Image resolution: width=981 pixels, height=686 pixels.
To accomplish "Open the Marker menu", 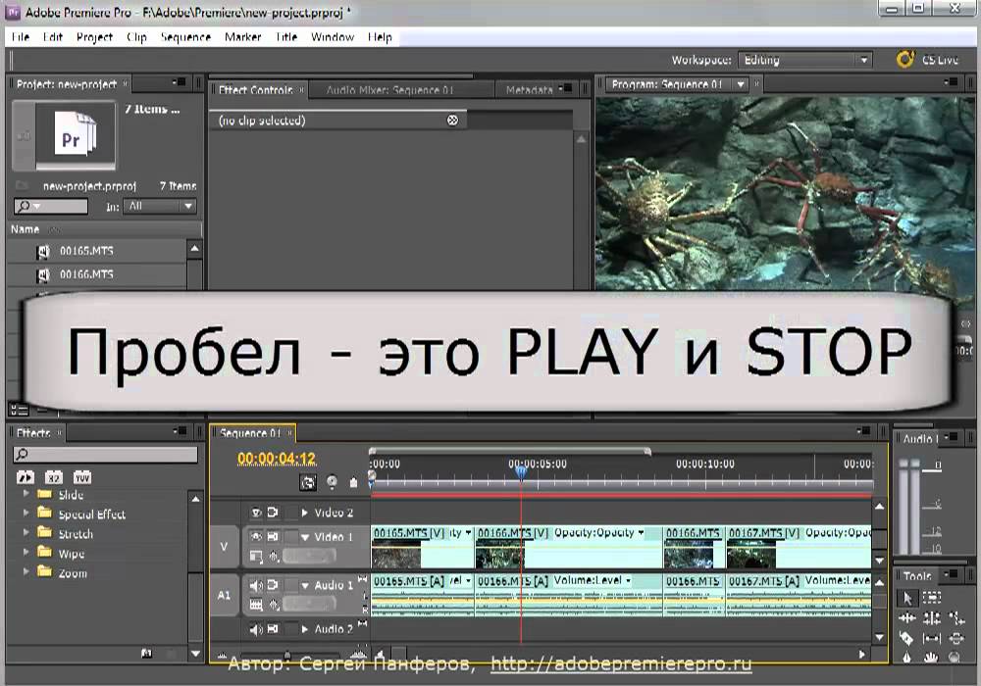I will tap(242, 37).
